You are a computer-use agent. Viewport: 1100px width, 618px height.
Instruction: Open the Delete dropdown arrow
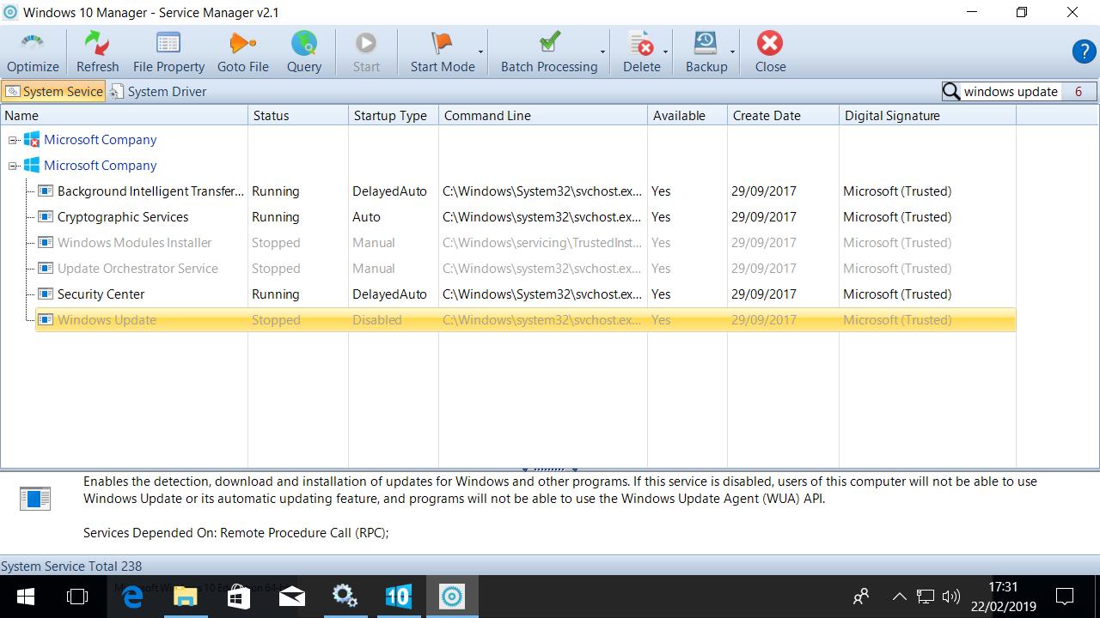pyautogui.click(x=666, y=52)
